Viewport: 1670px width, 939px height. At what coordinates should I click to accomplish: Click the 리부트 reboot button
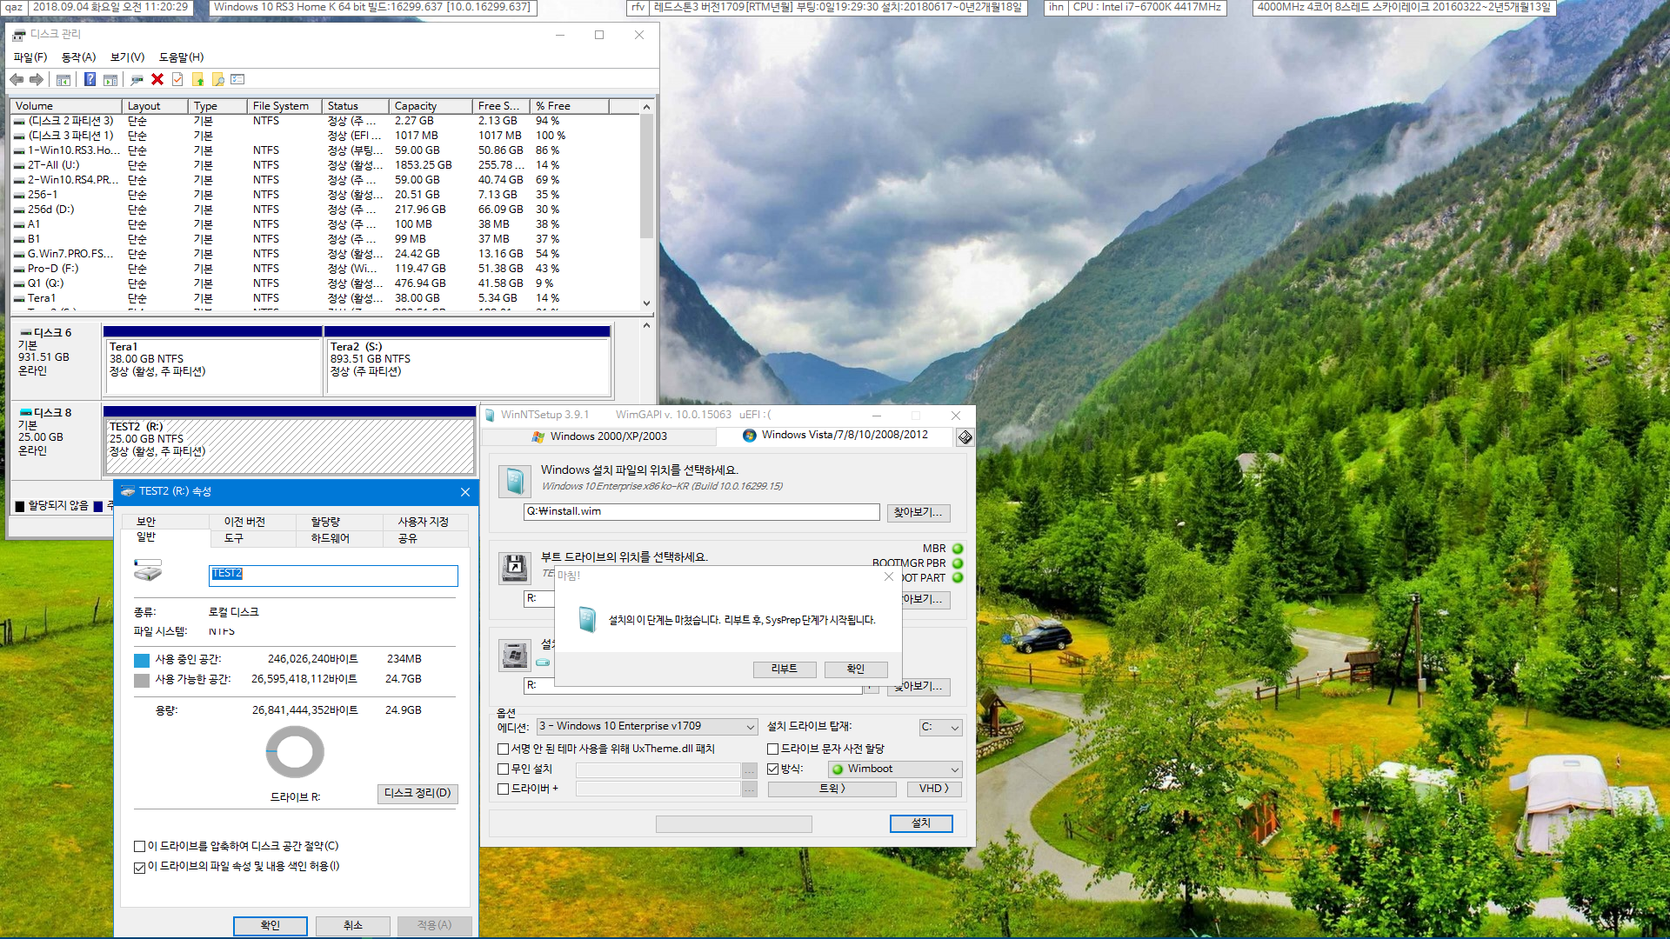[785, 669]
